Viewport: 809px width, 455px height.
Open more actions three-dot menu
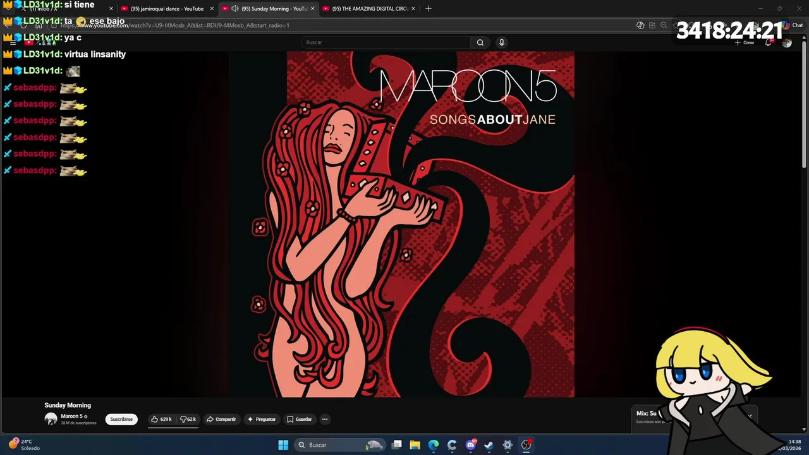[325, 419]
